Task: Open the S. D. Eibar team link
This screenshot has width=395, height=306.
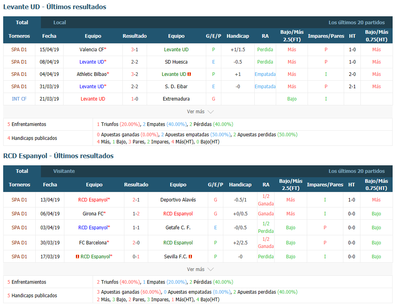Action: (x=176, y=87)
